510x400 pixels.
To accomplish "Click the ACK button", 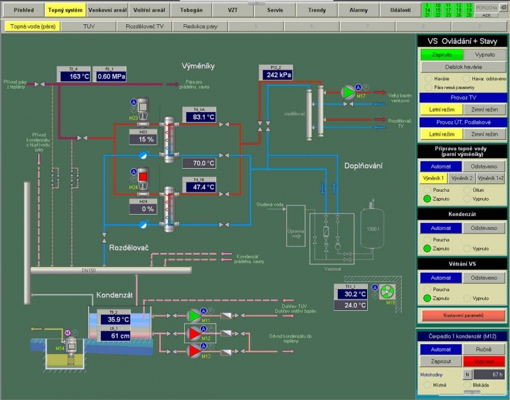I will 486,15.
